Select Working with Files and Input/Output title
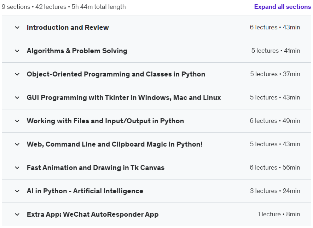Screen dimensions: 313x228 tap(105, 121)
